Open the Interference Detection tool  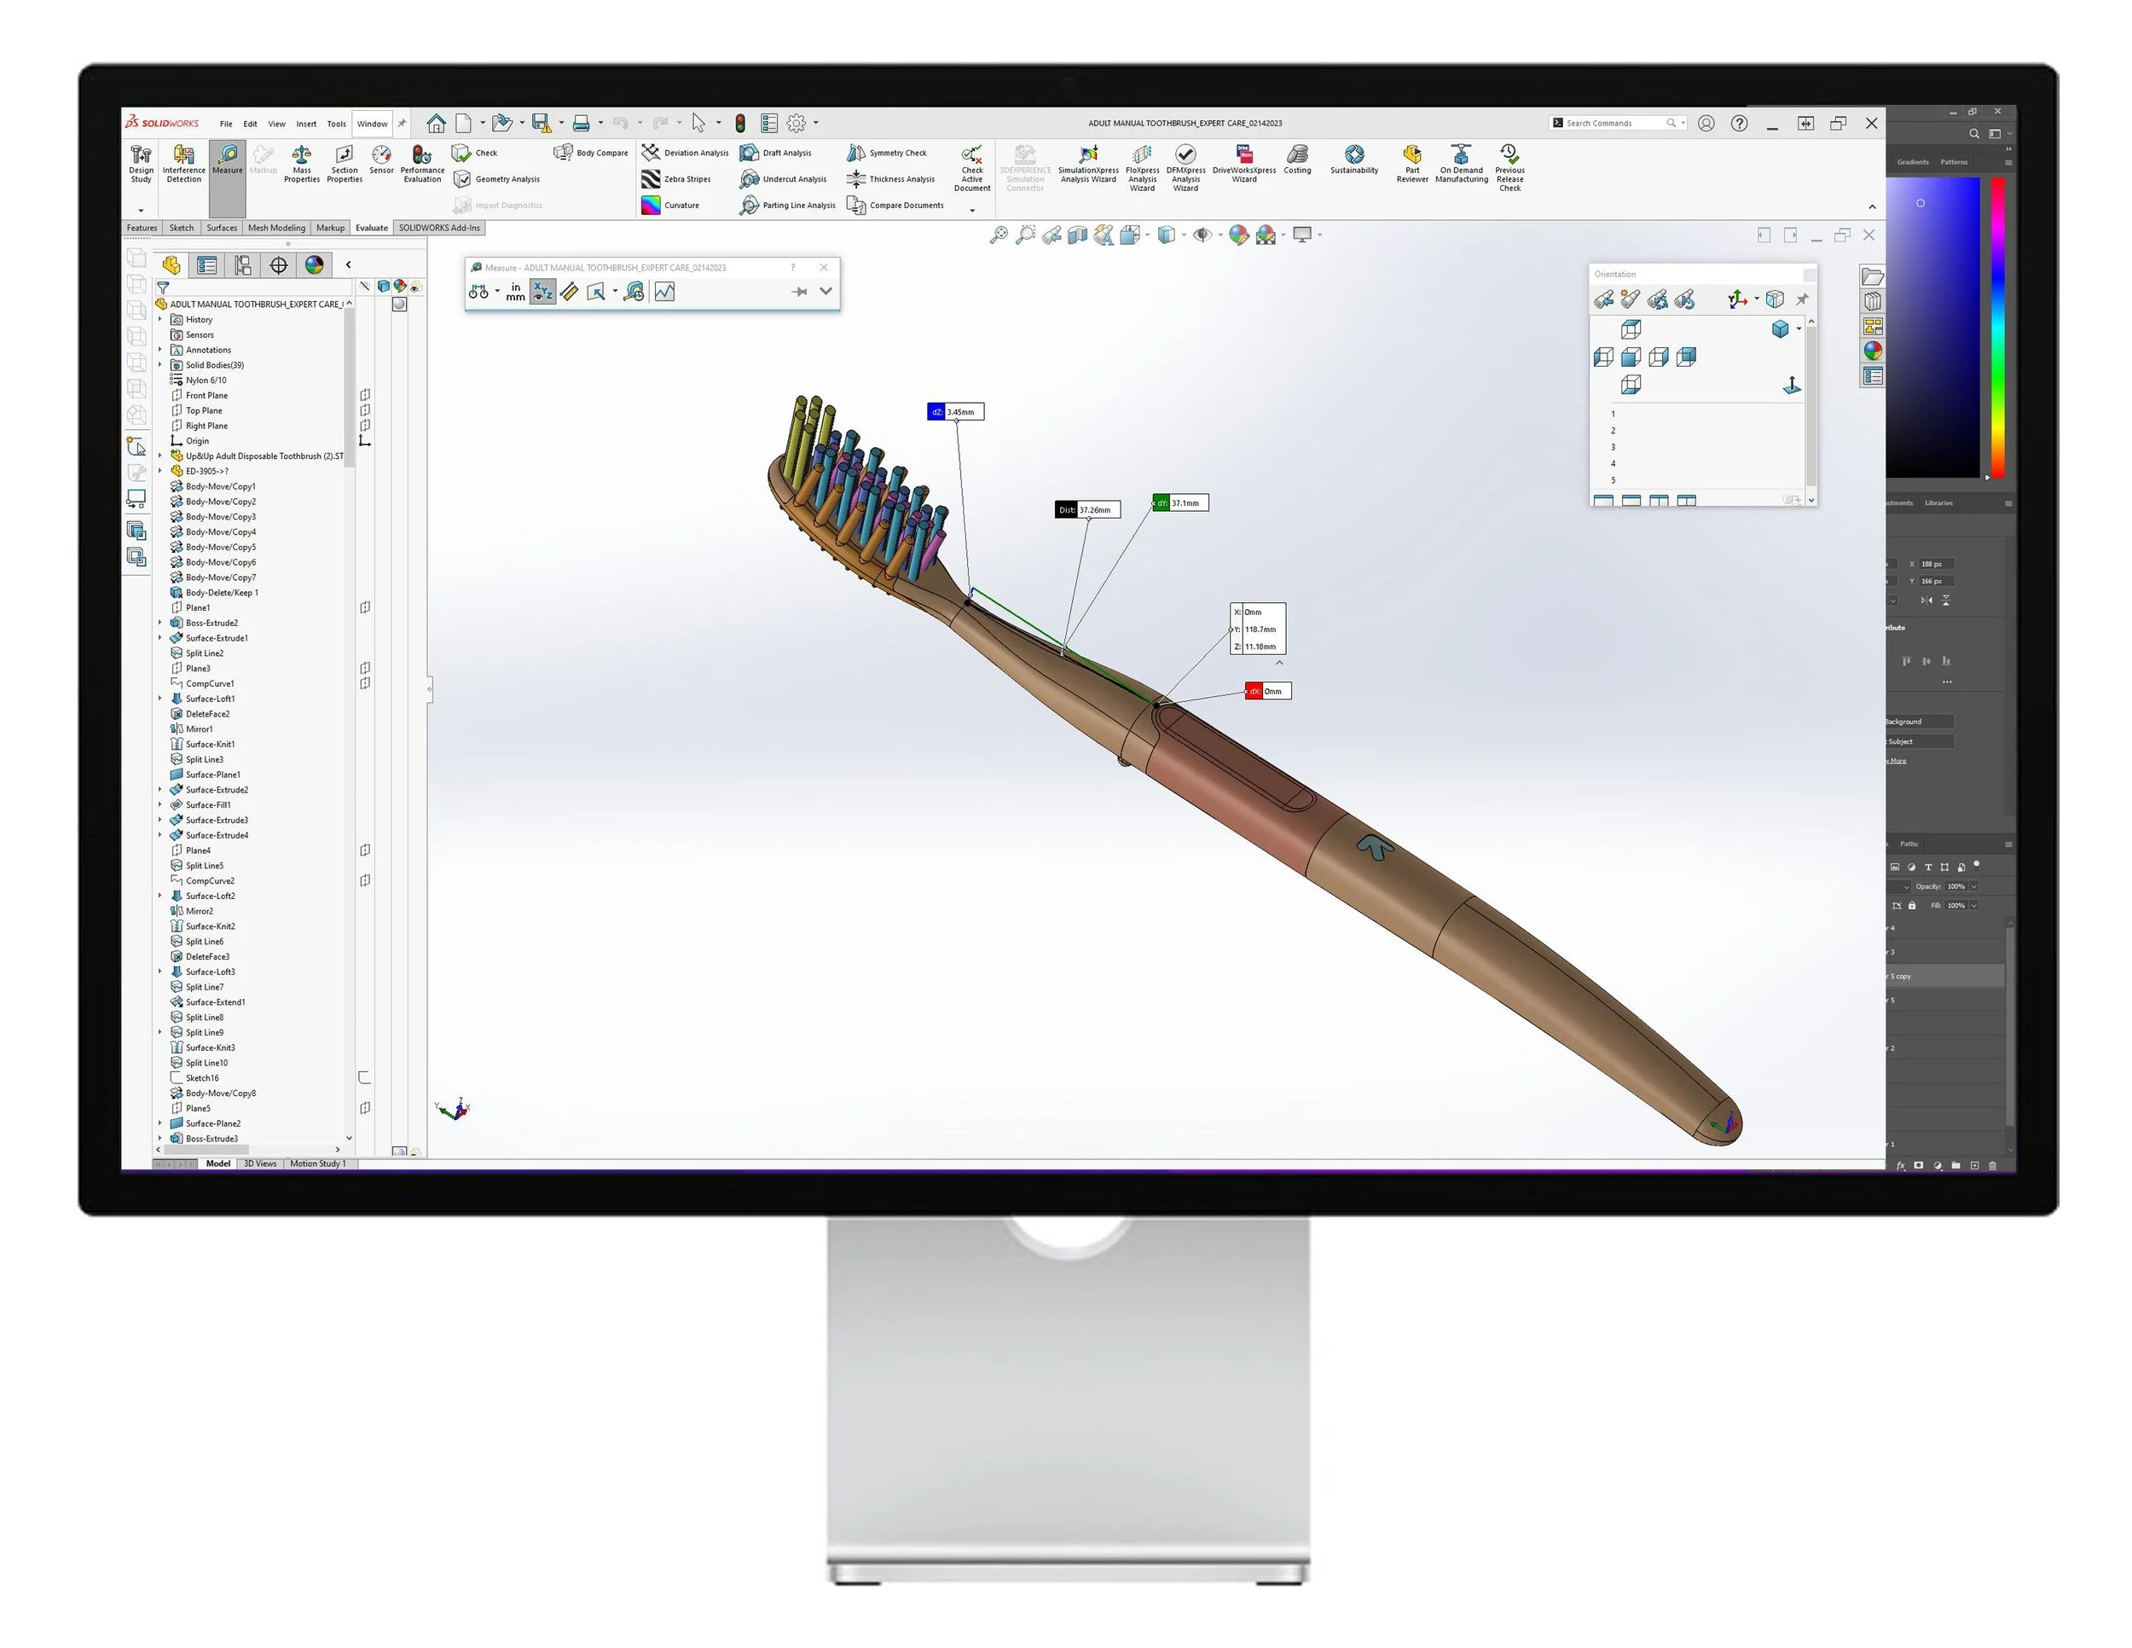(x=183, y=163)
